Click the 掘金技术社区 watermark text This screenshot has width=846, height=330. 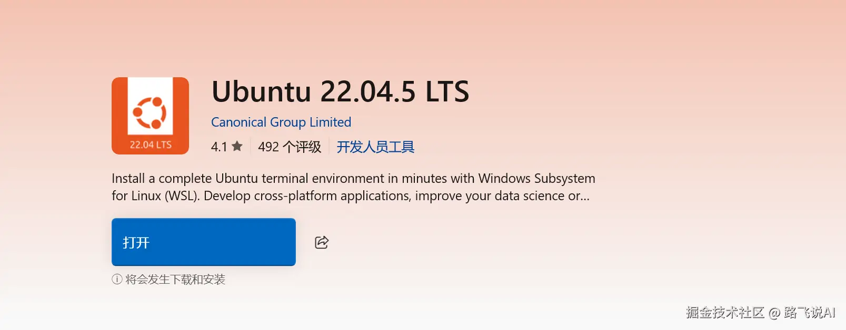(x=725, y=313)
